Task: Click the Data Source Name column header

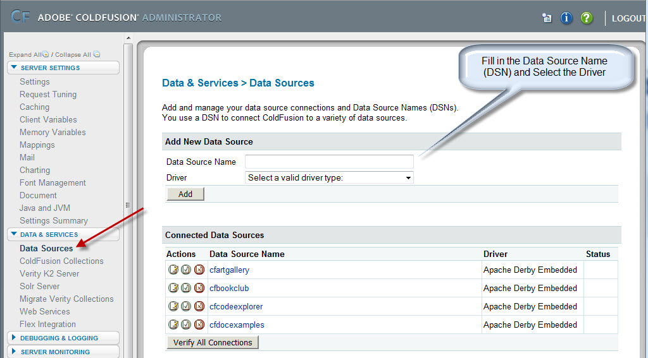Action: [247, 254]
